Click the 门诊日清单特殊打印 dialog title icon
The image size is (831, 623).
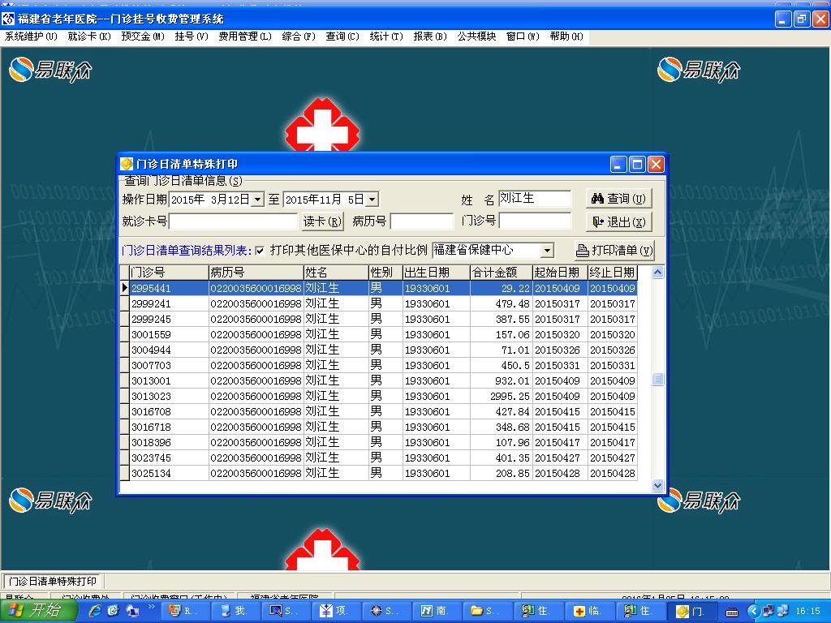click(x=126, y=164)
